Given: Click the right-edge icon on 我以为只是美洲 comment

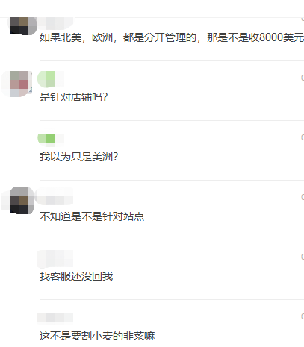Looking at the screenshot, I should (303, 137).
